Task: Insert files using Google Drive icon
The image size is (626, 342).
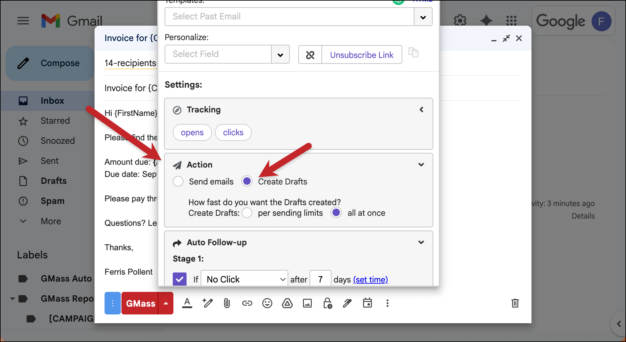Action: pos(287,303)
